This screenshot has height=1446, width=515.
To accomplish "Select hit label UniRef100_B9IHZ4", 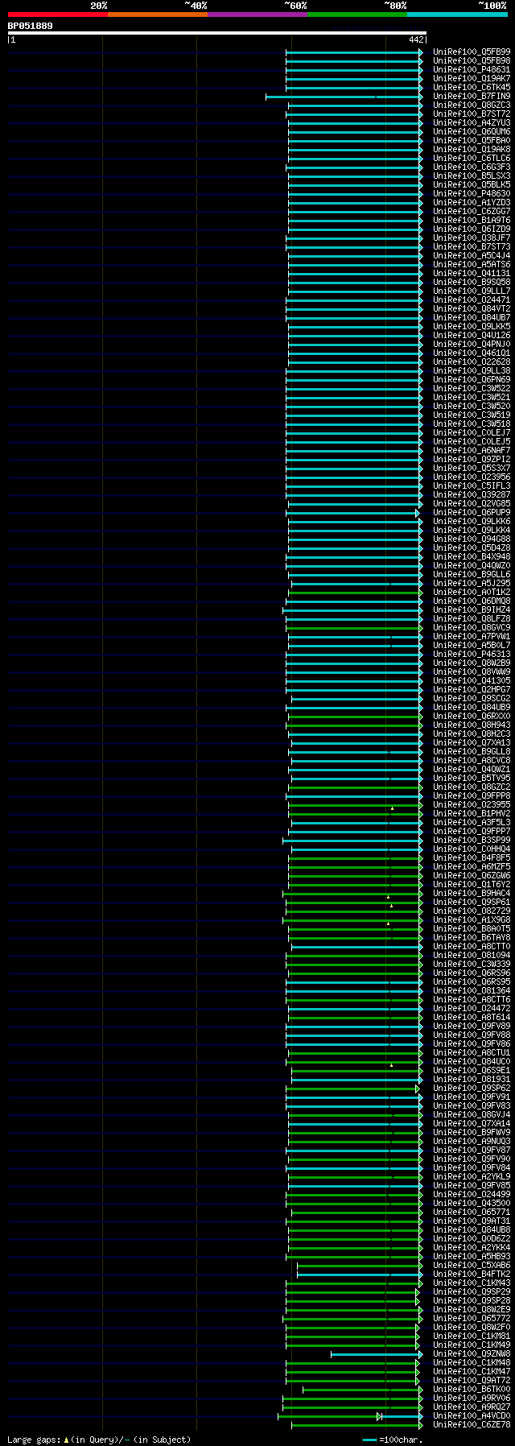I will coord(472,609).
